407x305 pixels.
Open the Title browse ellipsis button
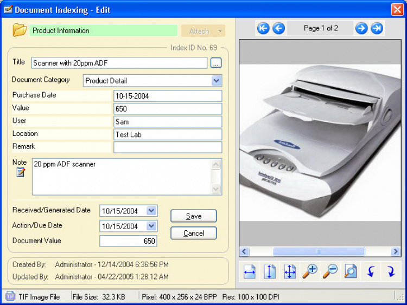click(216, 63)
